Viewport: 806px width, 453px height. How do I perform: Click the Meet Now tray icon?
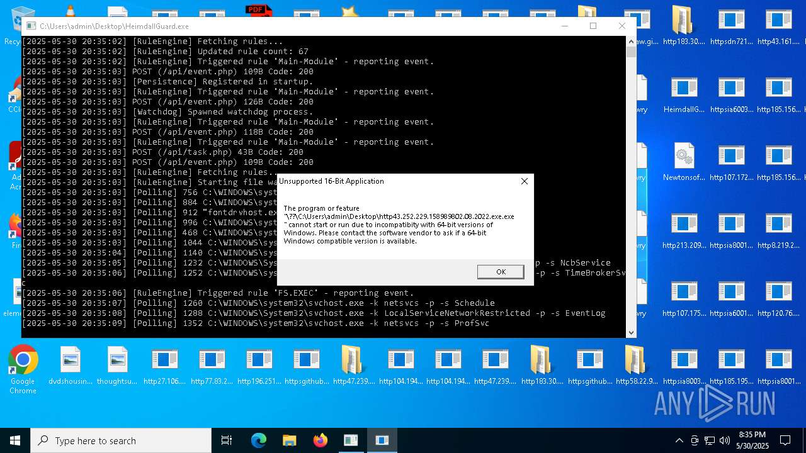tap(695, 440)
